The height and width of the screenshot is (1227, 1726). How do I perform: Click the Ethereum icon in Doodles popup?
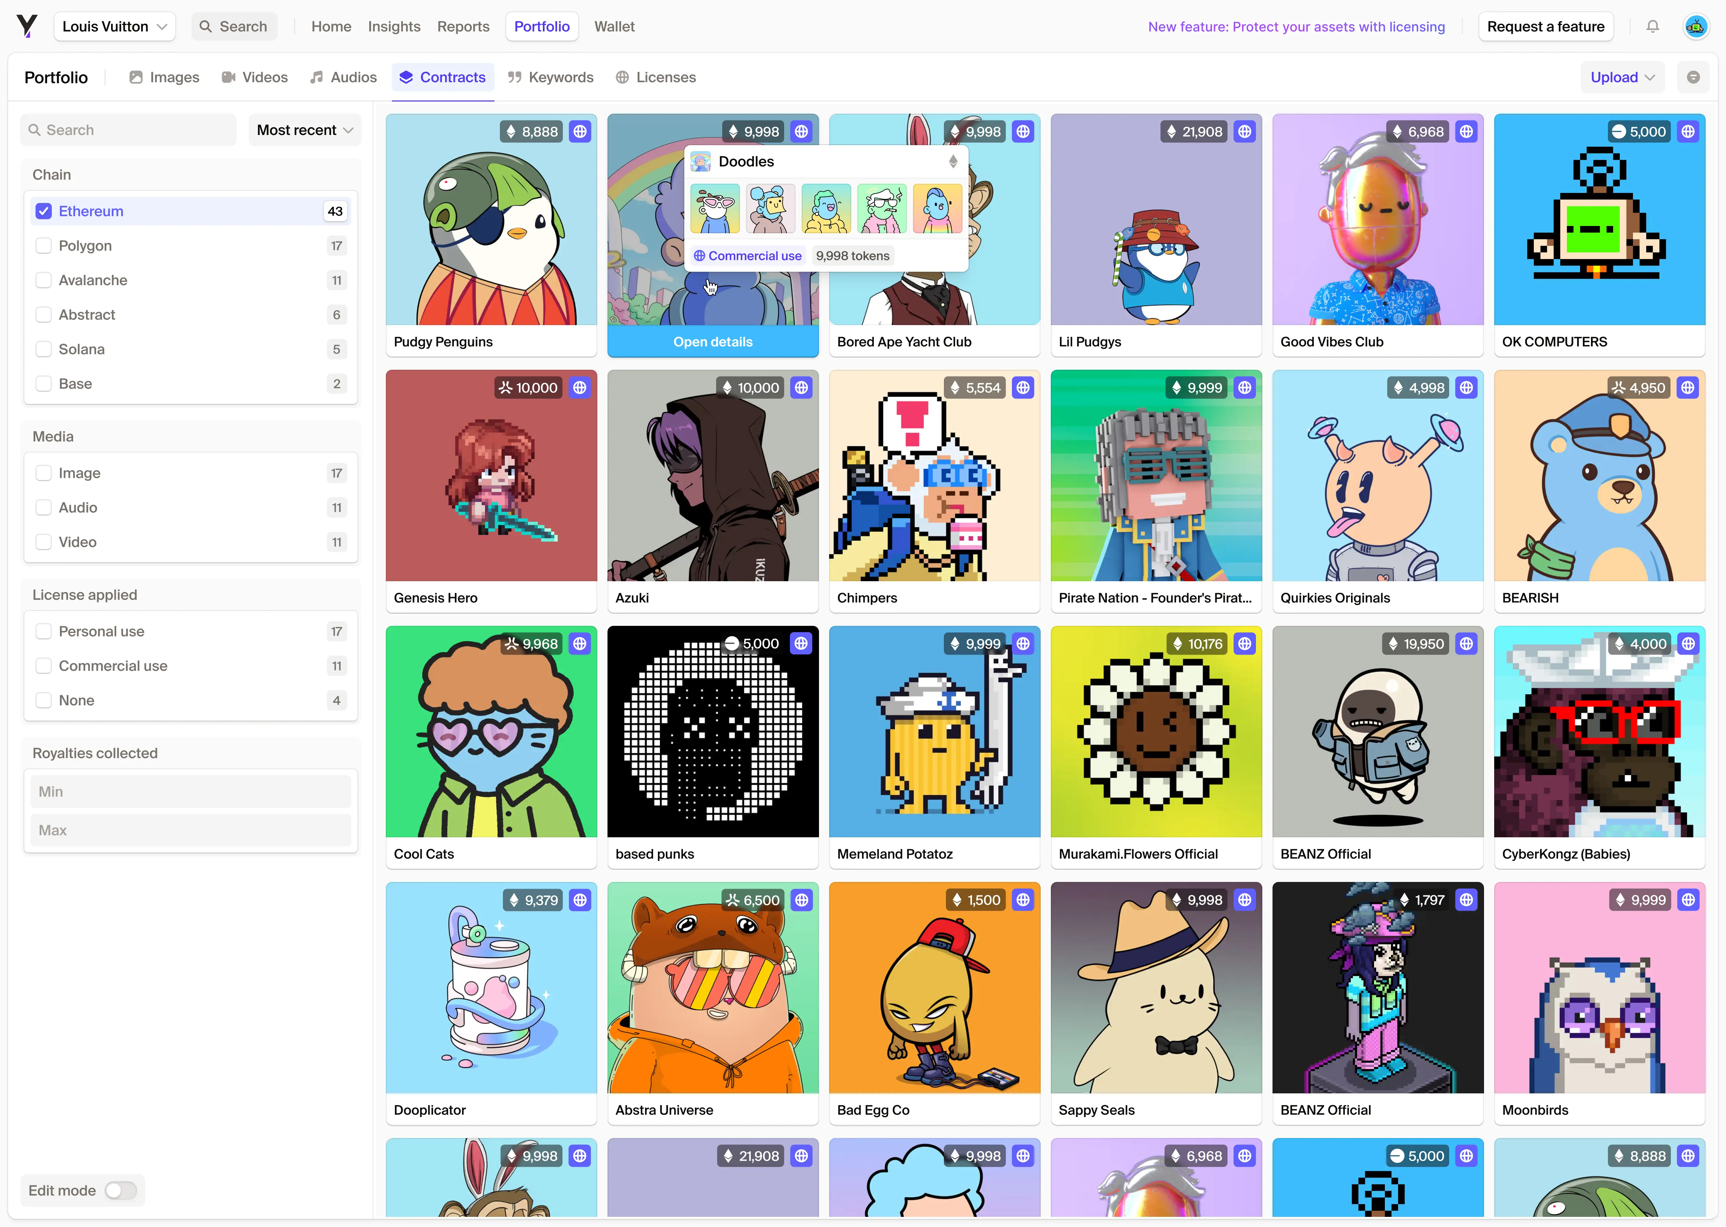(953, 162)
